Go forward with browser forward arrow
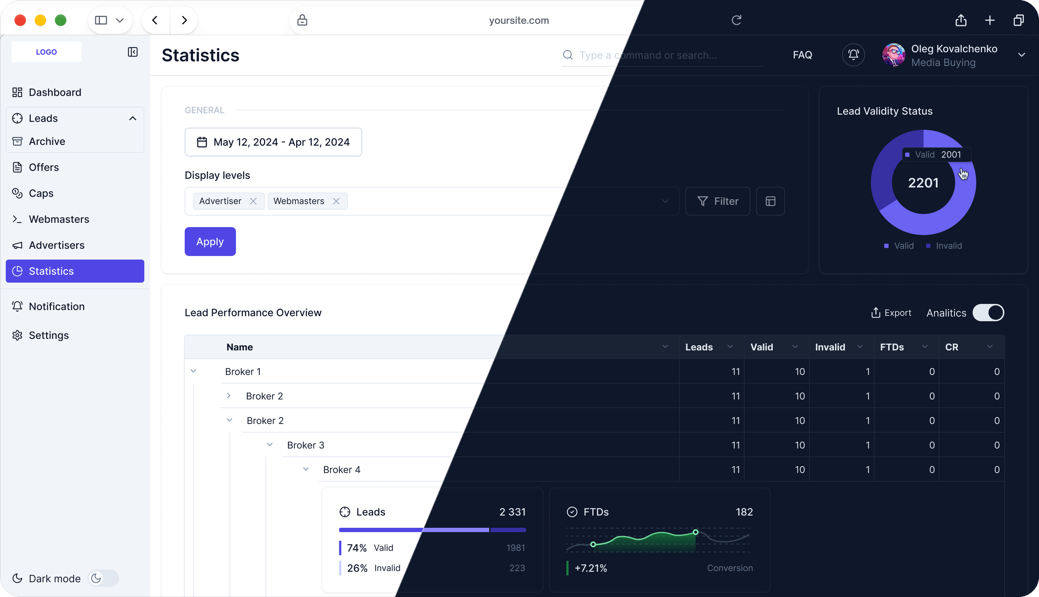The height and width of the screenshot is (597, 1039). (x=184, y=20)
